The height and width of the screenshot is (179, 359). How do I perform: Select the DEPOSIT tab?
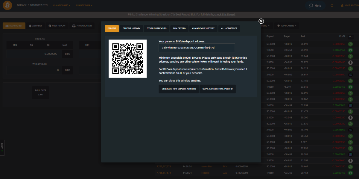(112, 28)
